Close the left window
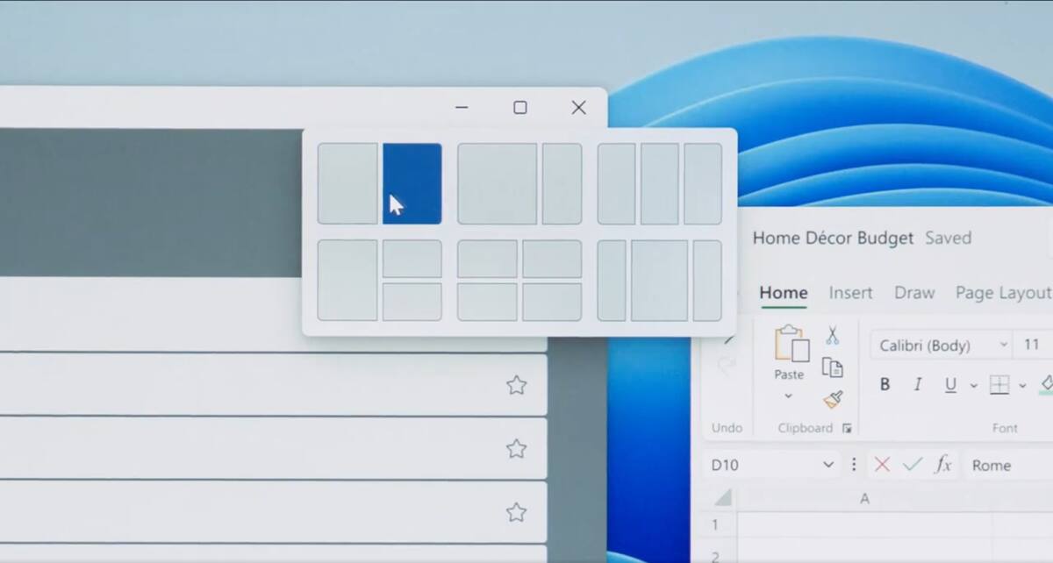This screenshot has height=563, width=1053. [578, 108]
